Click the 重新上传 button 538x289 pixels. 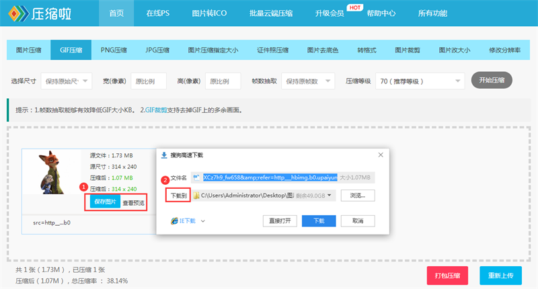500,276
